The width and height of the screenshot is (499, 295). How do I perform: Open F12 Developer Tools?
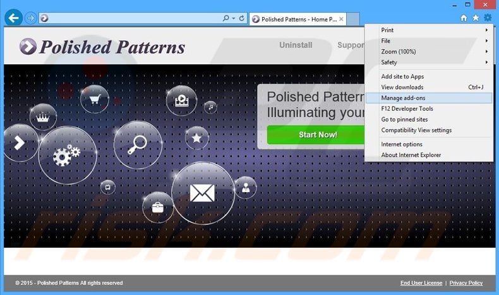[x=429, y=108]
